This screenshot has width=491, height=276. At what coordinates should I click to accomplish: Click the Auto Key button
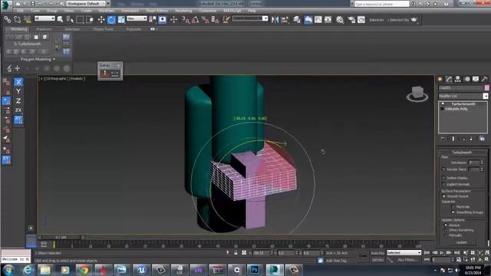pos(377,253)
